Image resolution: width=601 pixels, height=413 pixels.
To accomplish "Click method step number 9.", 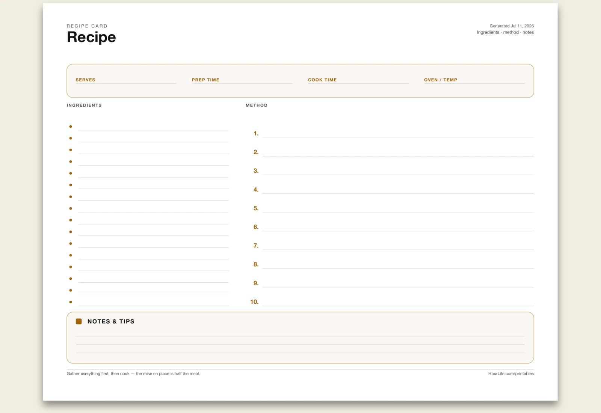I will click(x=256, y=283).
